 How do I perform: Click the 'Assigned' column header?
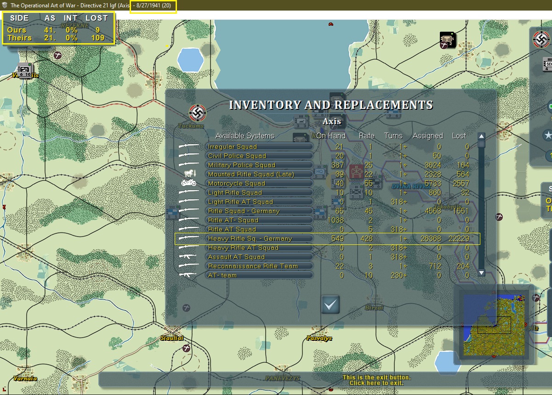(x=428, y=135)
